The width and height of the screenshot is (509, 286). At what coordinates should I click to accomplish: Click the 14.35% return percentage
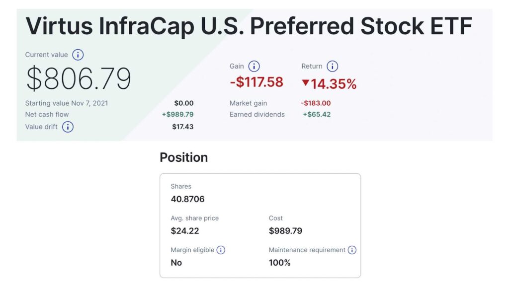(x=334, y=84)
